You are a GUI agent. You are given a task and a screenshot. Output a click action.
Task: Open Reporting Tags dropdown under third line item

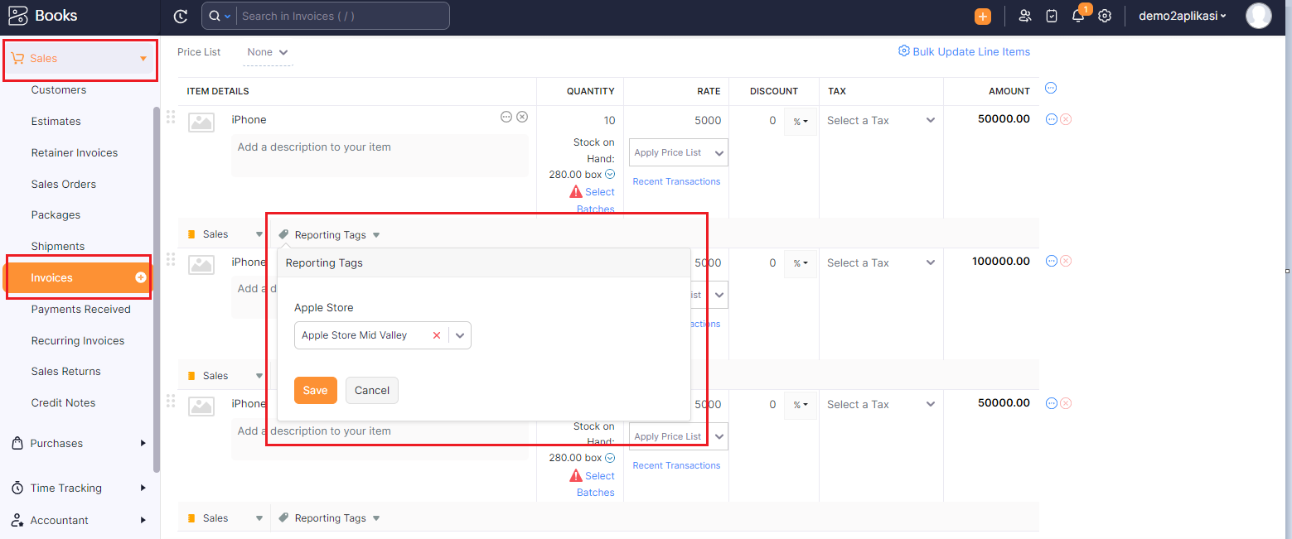point(330,518)
